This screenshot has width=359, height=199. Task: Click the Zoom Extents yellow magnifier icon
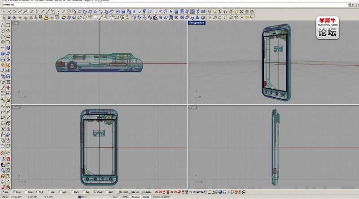click(x=231, y=17)
